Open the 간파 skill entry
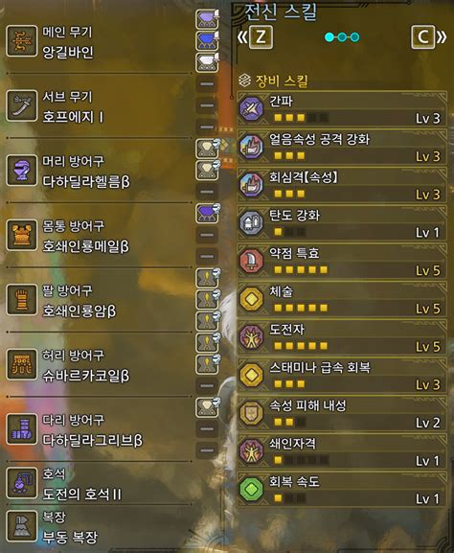 (x=342, y=109)
